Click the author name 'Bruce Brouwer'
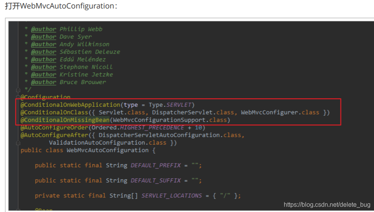Screen dimensions: 374x212 [83, 82]
